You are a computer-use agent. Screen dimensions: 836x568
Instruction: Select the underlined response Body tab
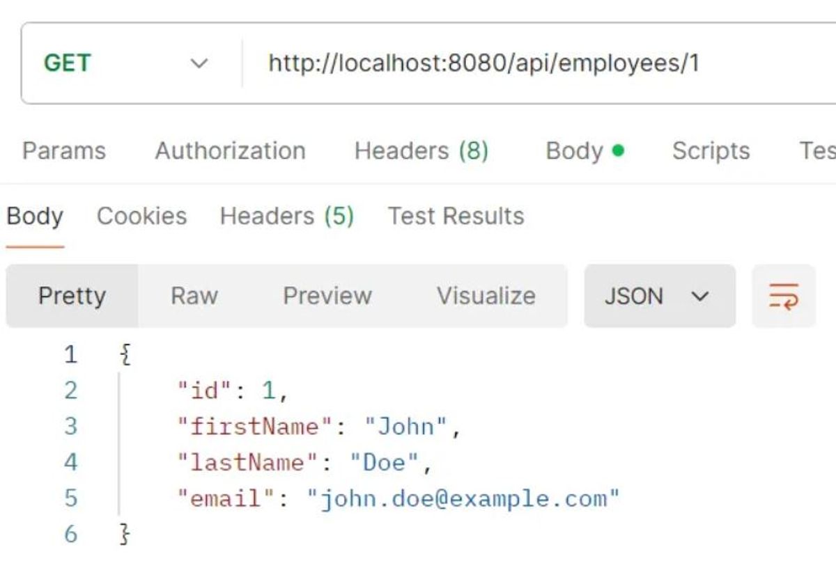coord(35,216)
